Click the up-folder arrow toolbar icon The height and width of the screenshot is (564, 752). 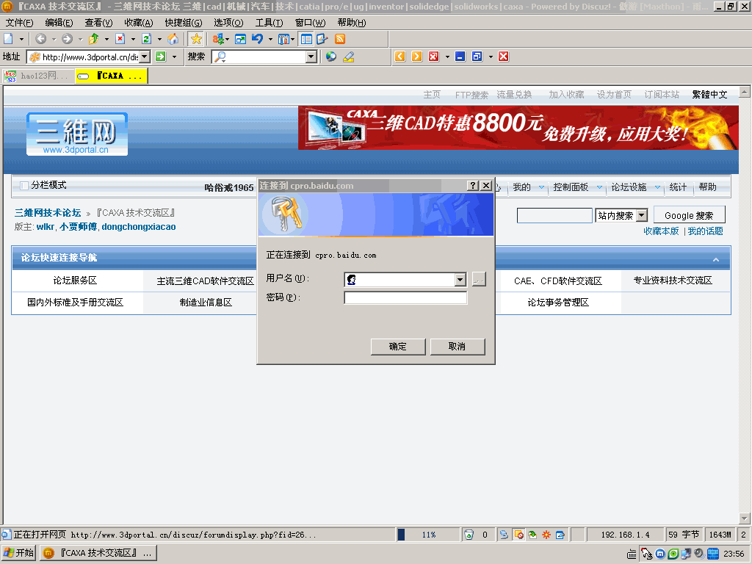93,39
